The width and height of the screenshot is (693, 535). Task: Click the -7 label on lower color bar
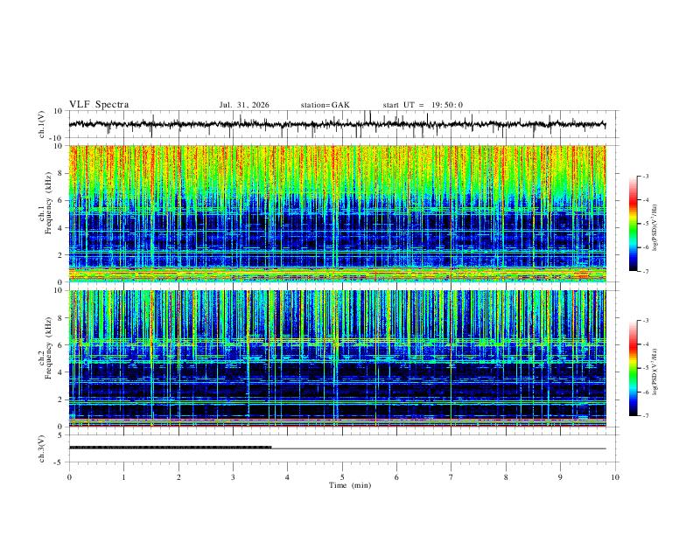point(645,416)
